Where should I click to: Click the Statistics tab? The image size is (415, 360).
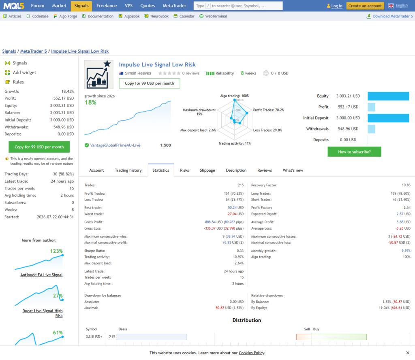pos(160,170)
